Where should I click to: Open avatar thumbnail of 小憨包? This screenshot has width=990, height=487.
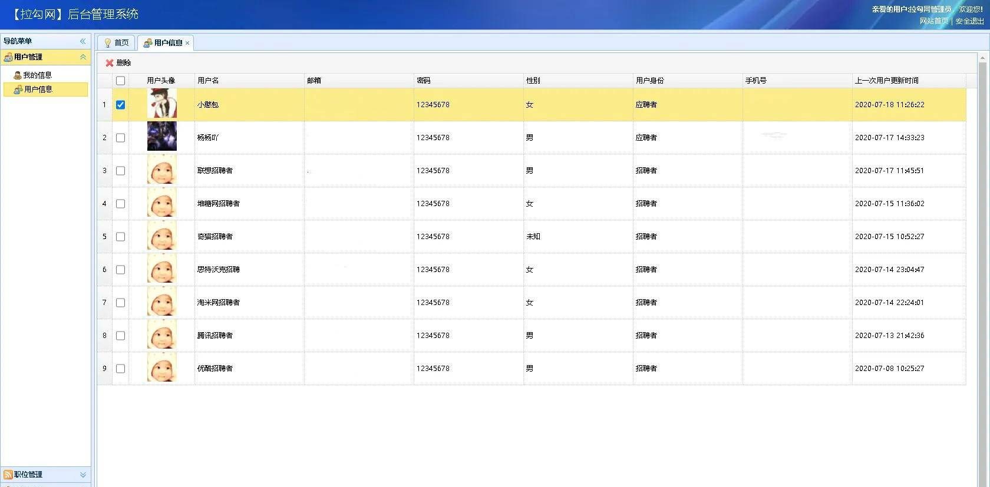[162, 104]
